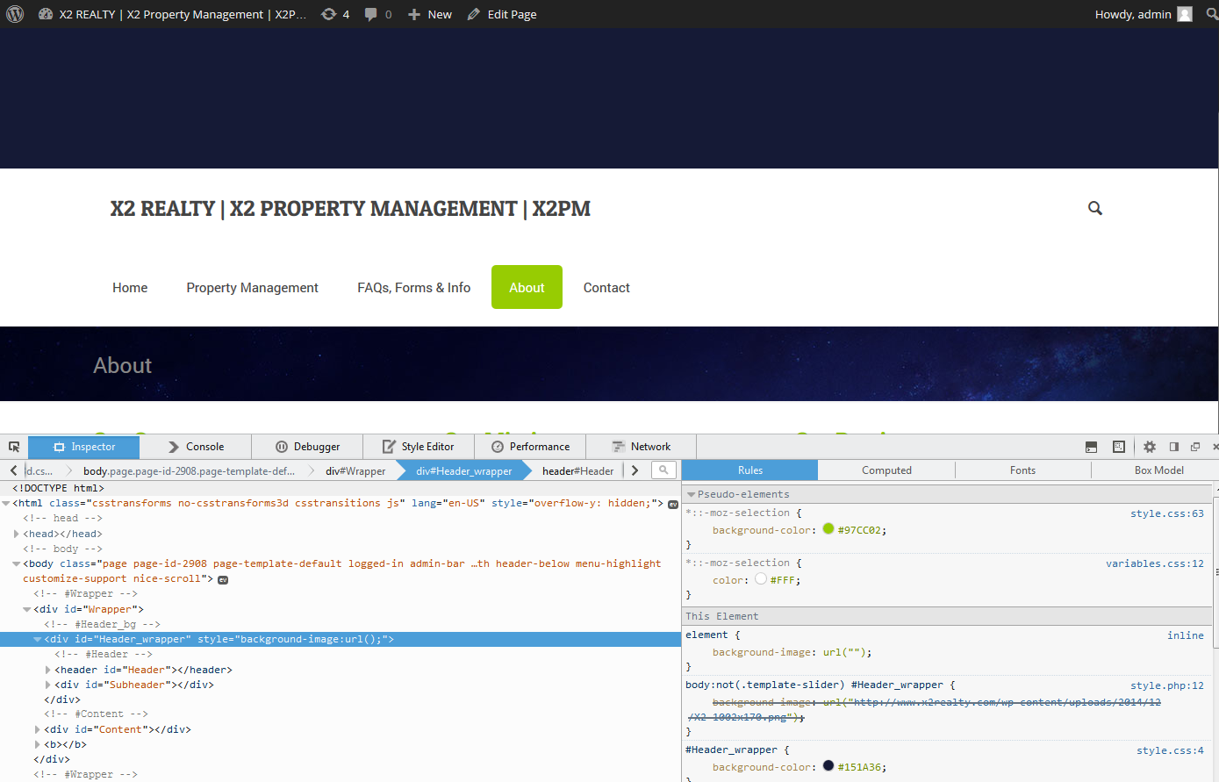Click the Home menu link
The width and height of the screenshot is (1219, 782).
[130, 288]
